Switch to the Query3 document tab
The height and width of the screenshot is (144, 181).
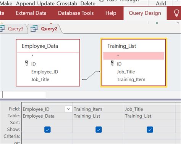pyautogui.click(x=16, y=29)
